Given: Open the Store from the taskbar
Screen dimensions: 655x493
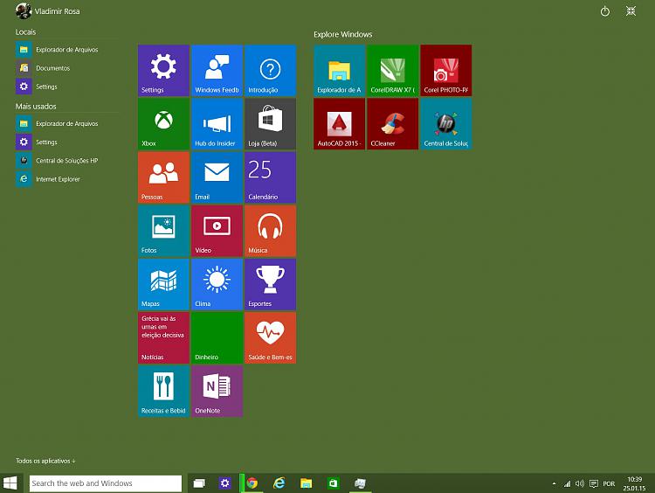Looking at the screenshot, I should [333, 483].
